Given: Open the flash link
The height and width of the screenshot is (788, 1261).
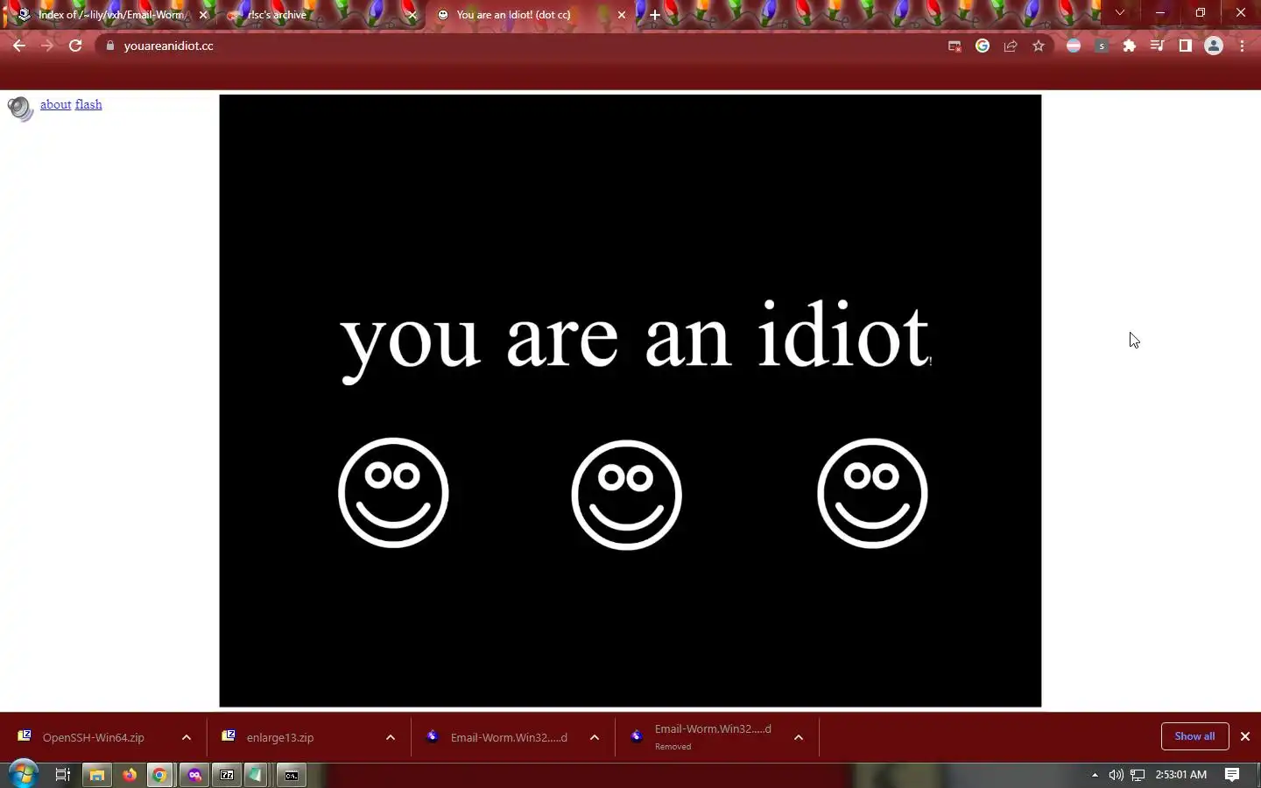Looking at the screenshot, I should click(88, 104).
